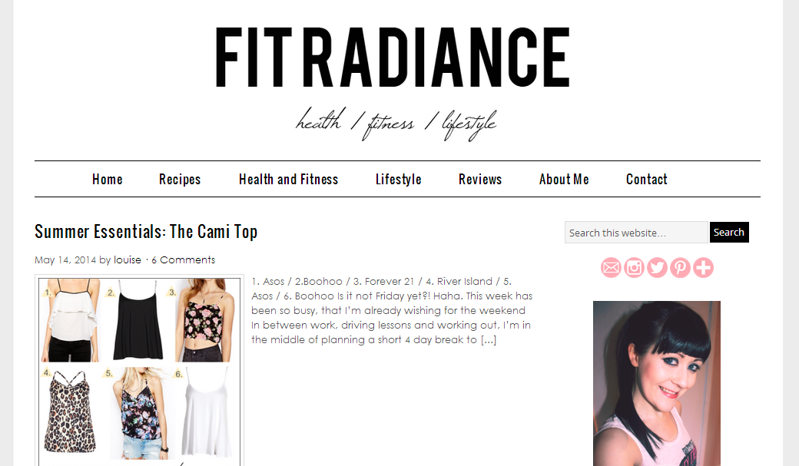Click the author link louise

(128, 259)
